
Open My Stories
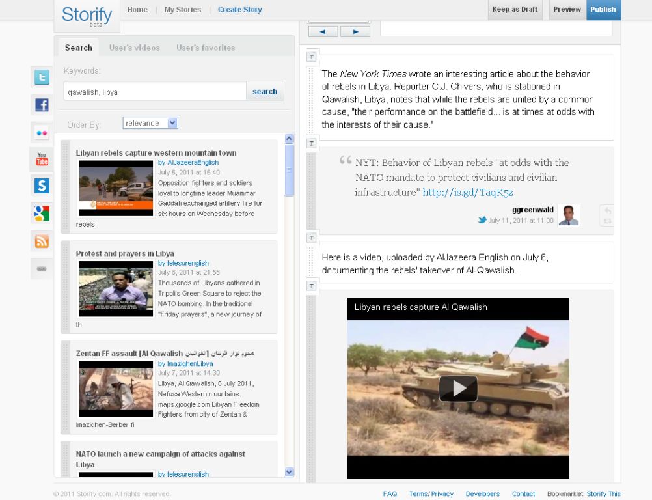[x=183, y=10]
